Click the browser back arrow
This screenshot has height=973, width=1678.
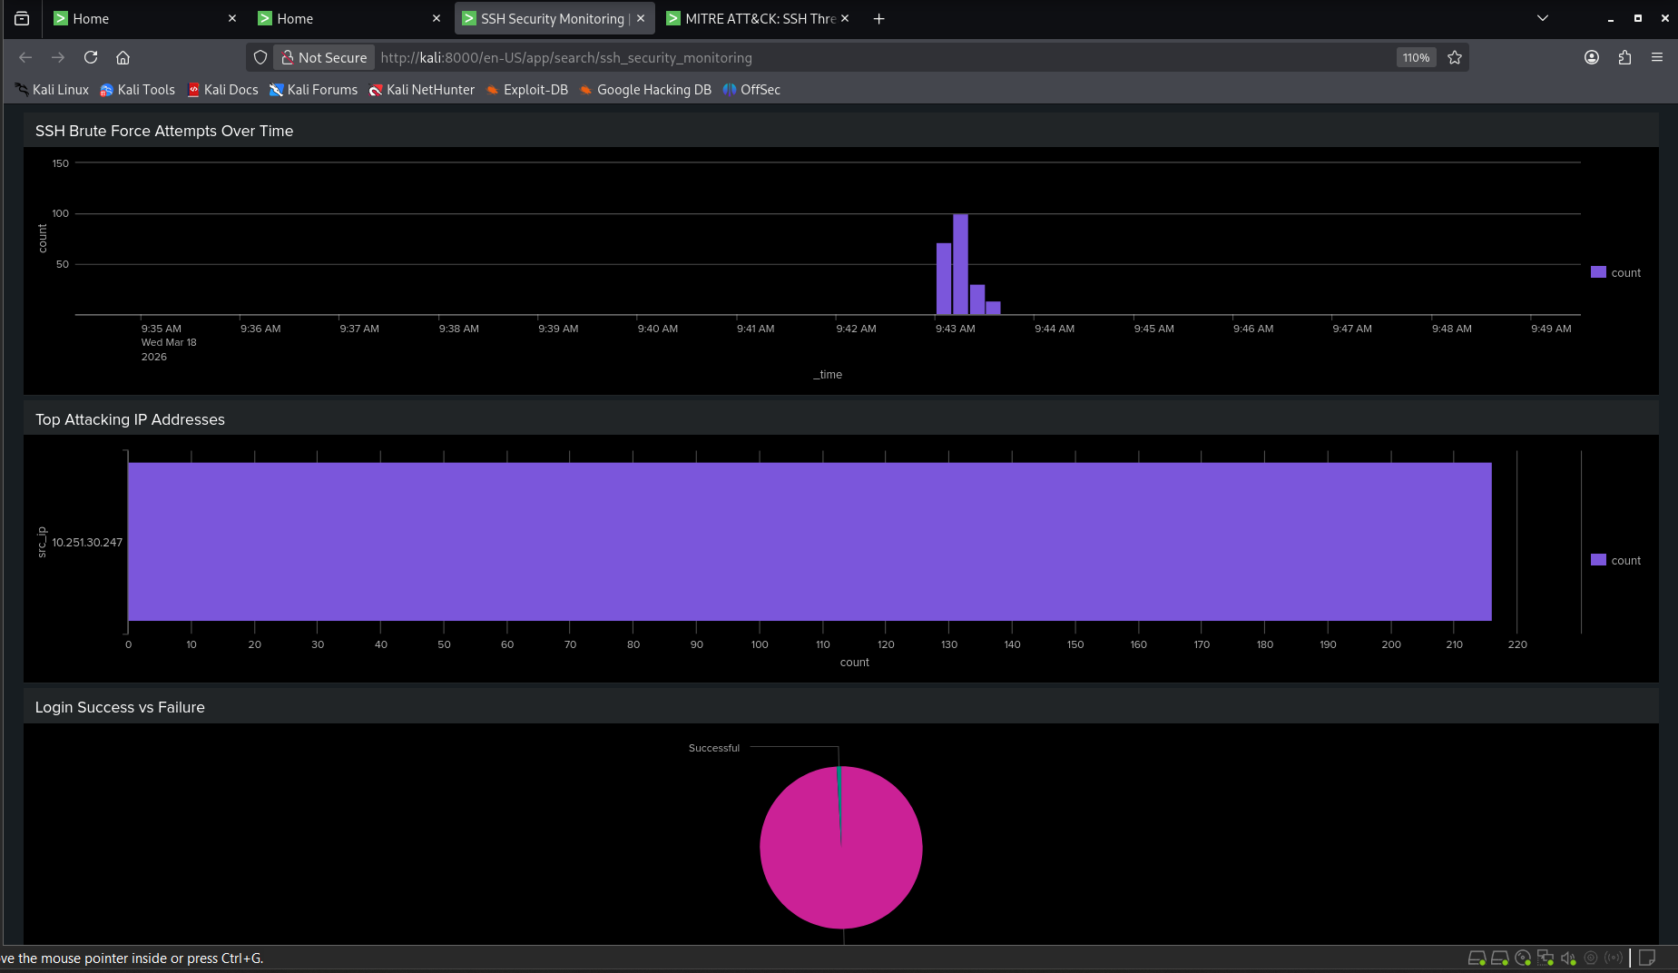[x=25, y=57]
